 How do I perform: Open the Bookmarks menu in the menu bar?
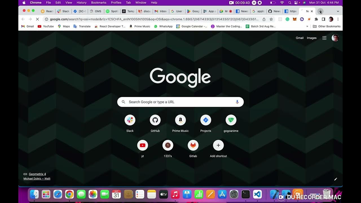coord(99,3)
